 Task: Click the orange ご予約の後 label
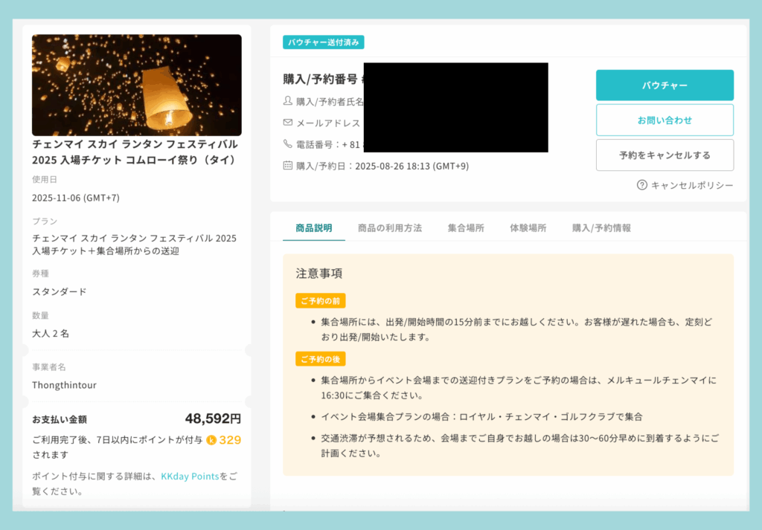click(320, 359)
